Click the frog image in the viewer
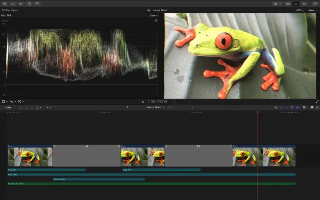 pos(240,56)
